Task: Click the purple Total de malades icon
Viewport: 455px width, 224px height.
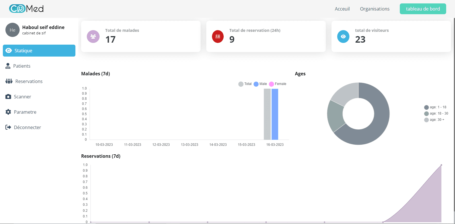Action: [93, 36]
